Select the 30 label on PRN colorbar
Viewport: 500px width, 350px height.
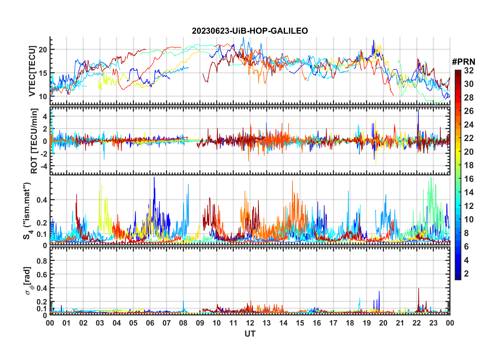pos(469,84)
